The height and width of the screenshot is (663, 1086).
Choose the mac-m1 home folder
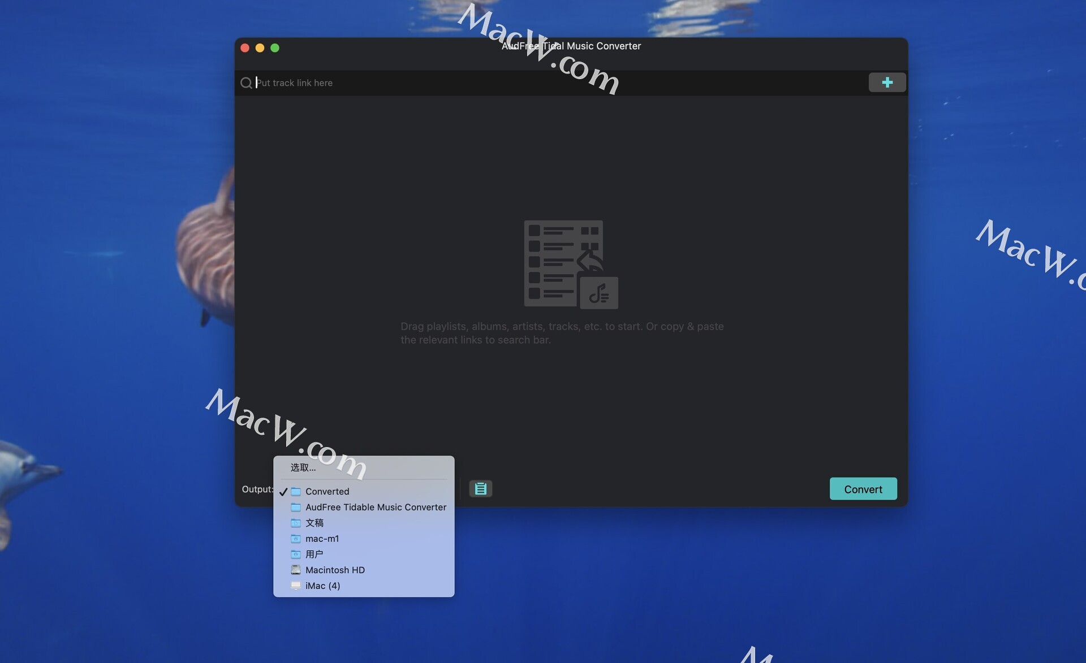point(322,539)
